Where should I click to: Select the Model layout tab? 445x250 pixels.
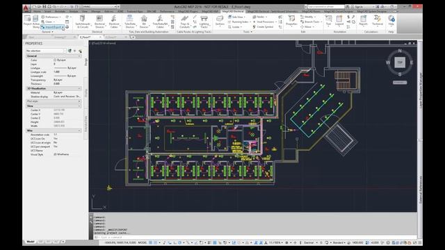[x=31, y=242]
